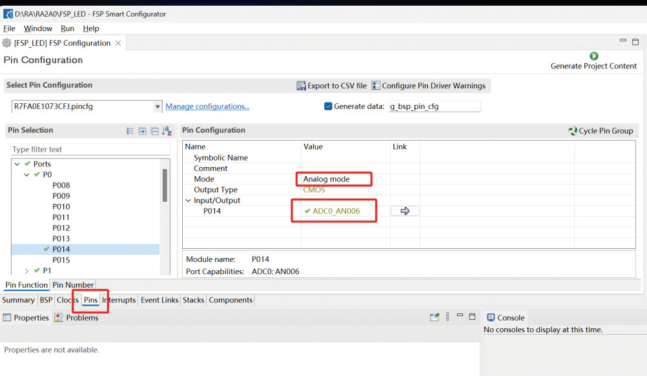Collapse the Ports tree node
Image resolution: width=647 pixels, height=376 pixels.
tap(17, 164)
